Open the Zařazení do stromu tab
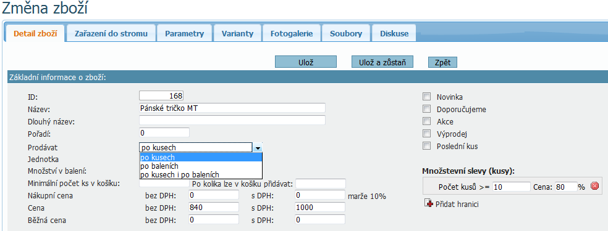This screenshot has height=231, width=608. tap(111, 34)
